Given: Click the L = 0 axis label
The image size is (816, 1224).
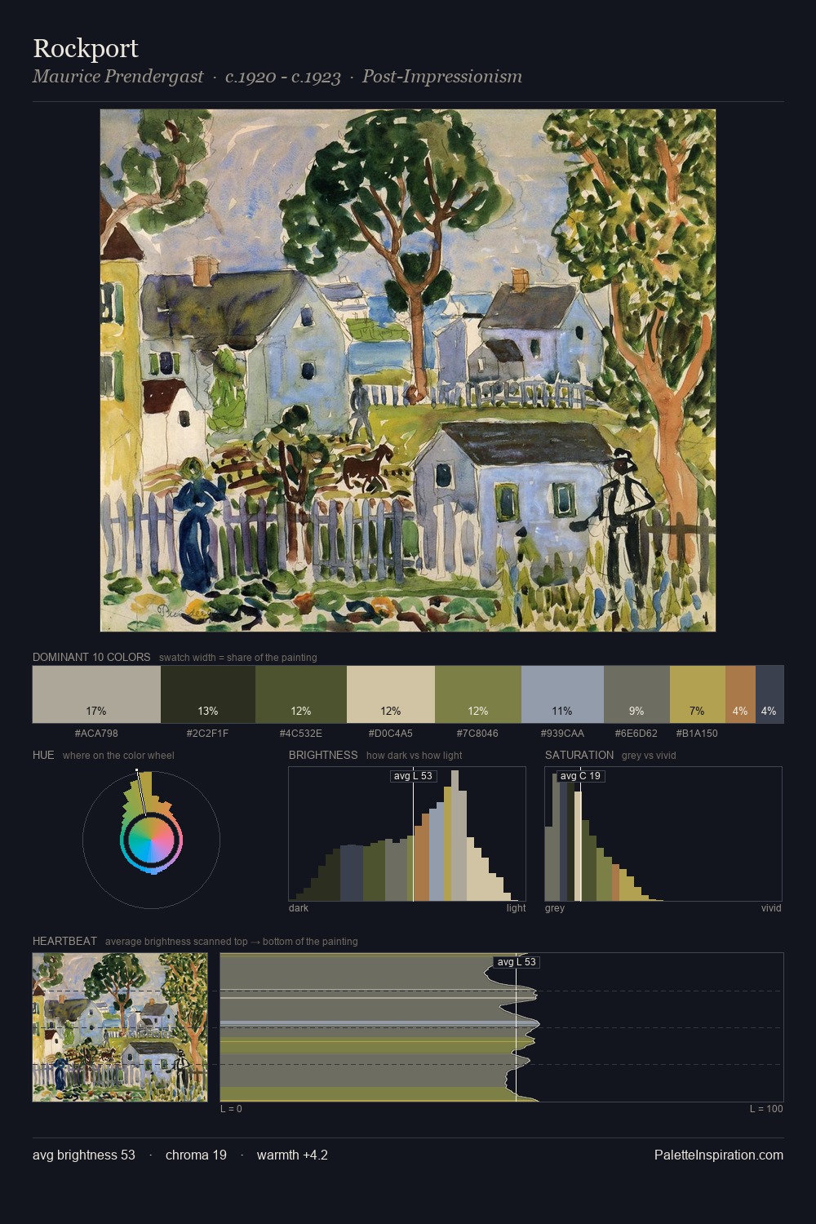Looking at the screenshot, I should 231,1109.
